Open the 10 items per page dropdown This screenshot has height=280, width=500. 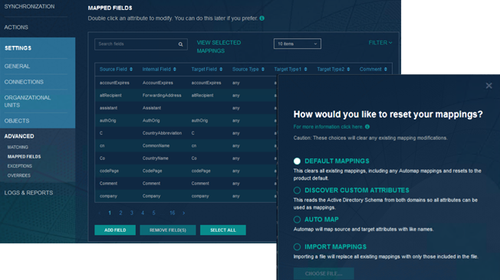(298, 44)
